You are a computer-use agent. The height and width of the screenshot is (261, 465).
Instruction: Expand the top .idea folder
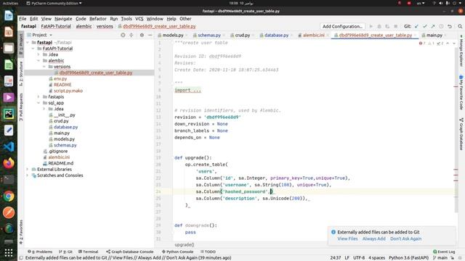click(x=39, y=54)
